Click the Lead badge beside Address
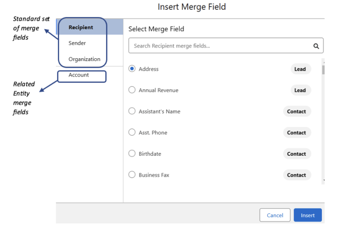The image size is (339, 230). tap(301, 69)
